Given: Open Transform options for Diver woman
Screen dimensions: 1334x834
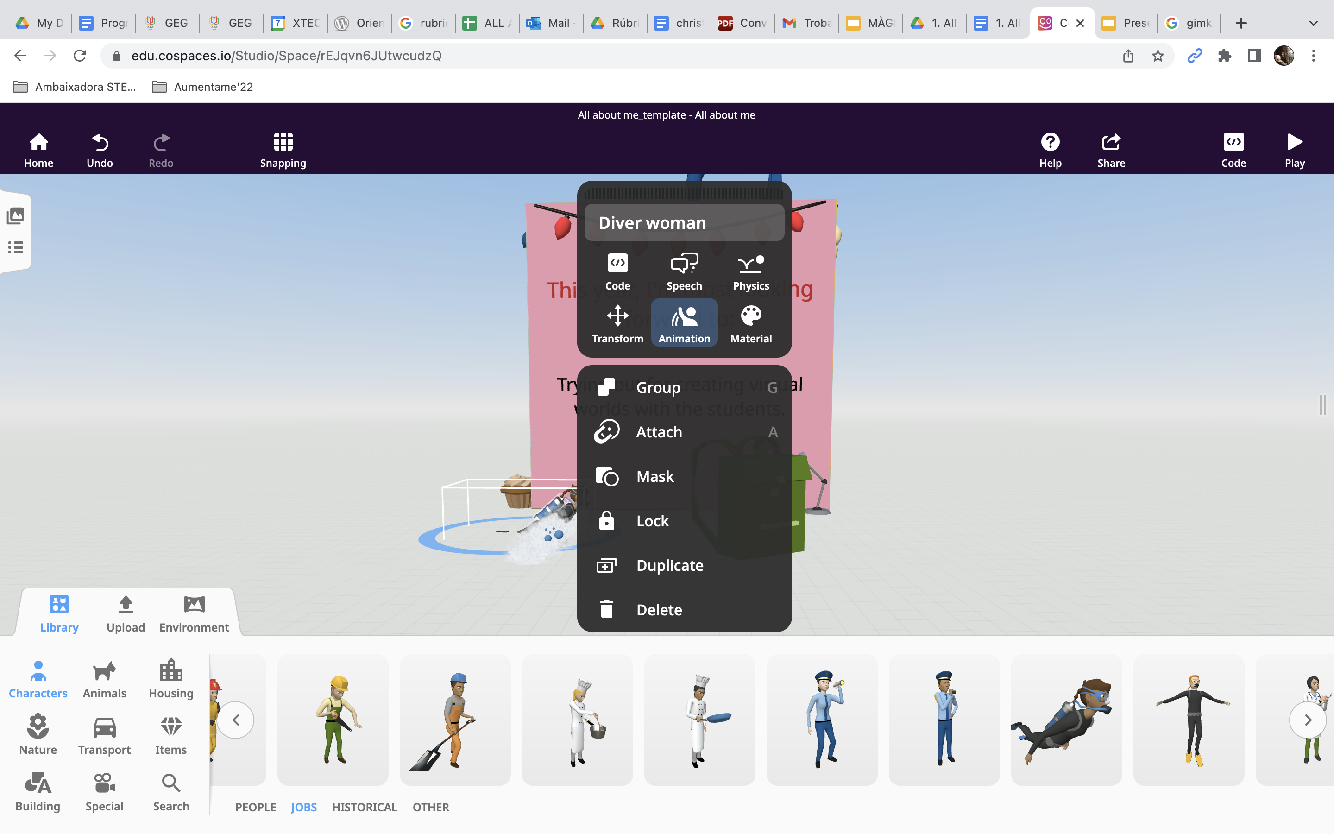Looking at the screenshot, I should [x=617, y=324].
